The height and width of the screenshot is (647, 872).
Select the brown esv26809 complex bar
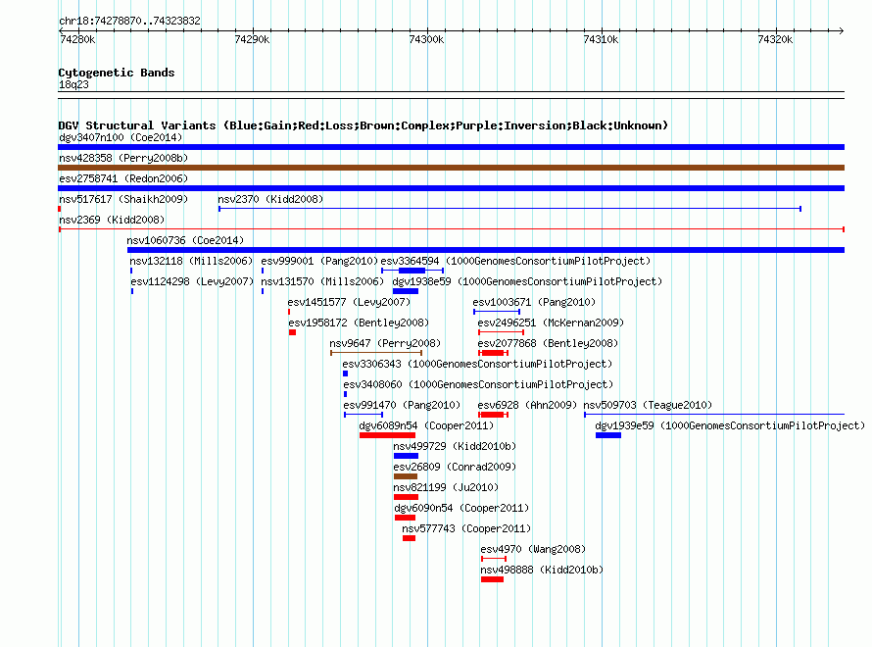pos(406,476)
